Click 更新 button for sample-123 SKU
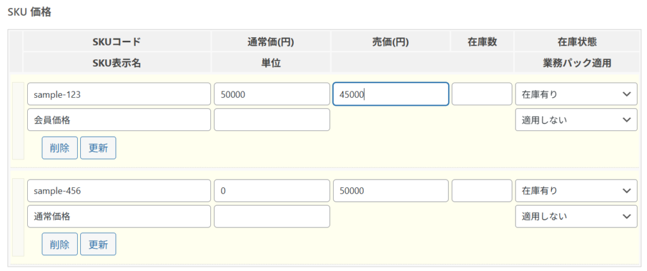This screenshot has height=271, width=647. 98,147
